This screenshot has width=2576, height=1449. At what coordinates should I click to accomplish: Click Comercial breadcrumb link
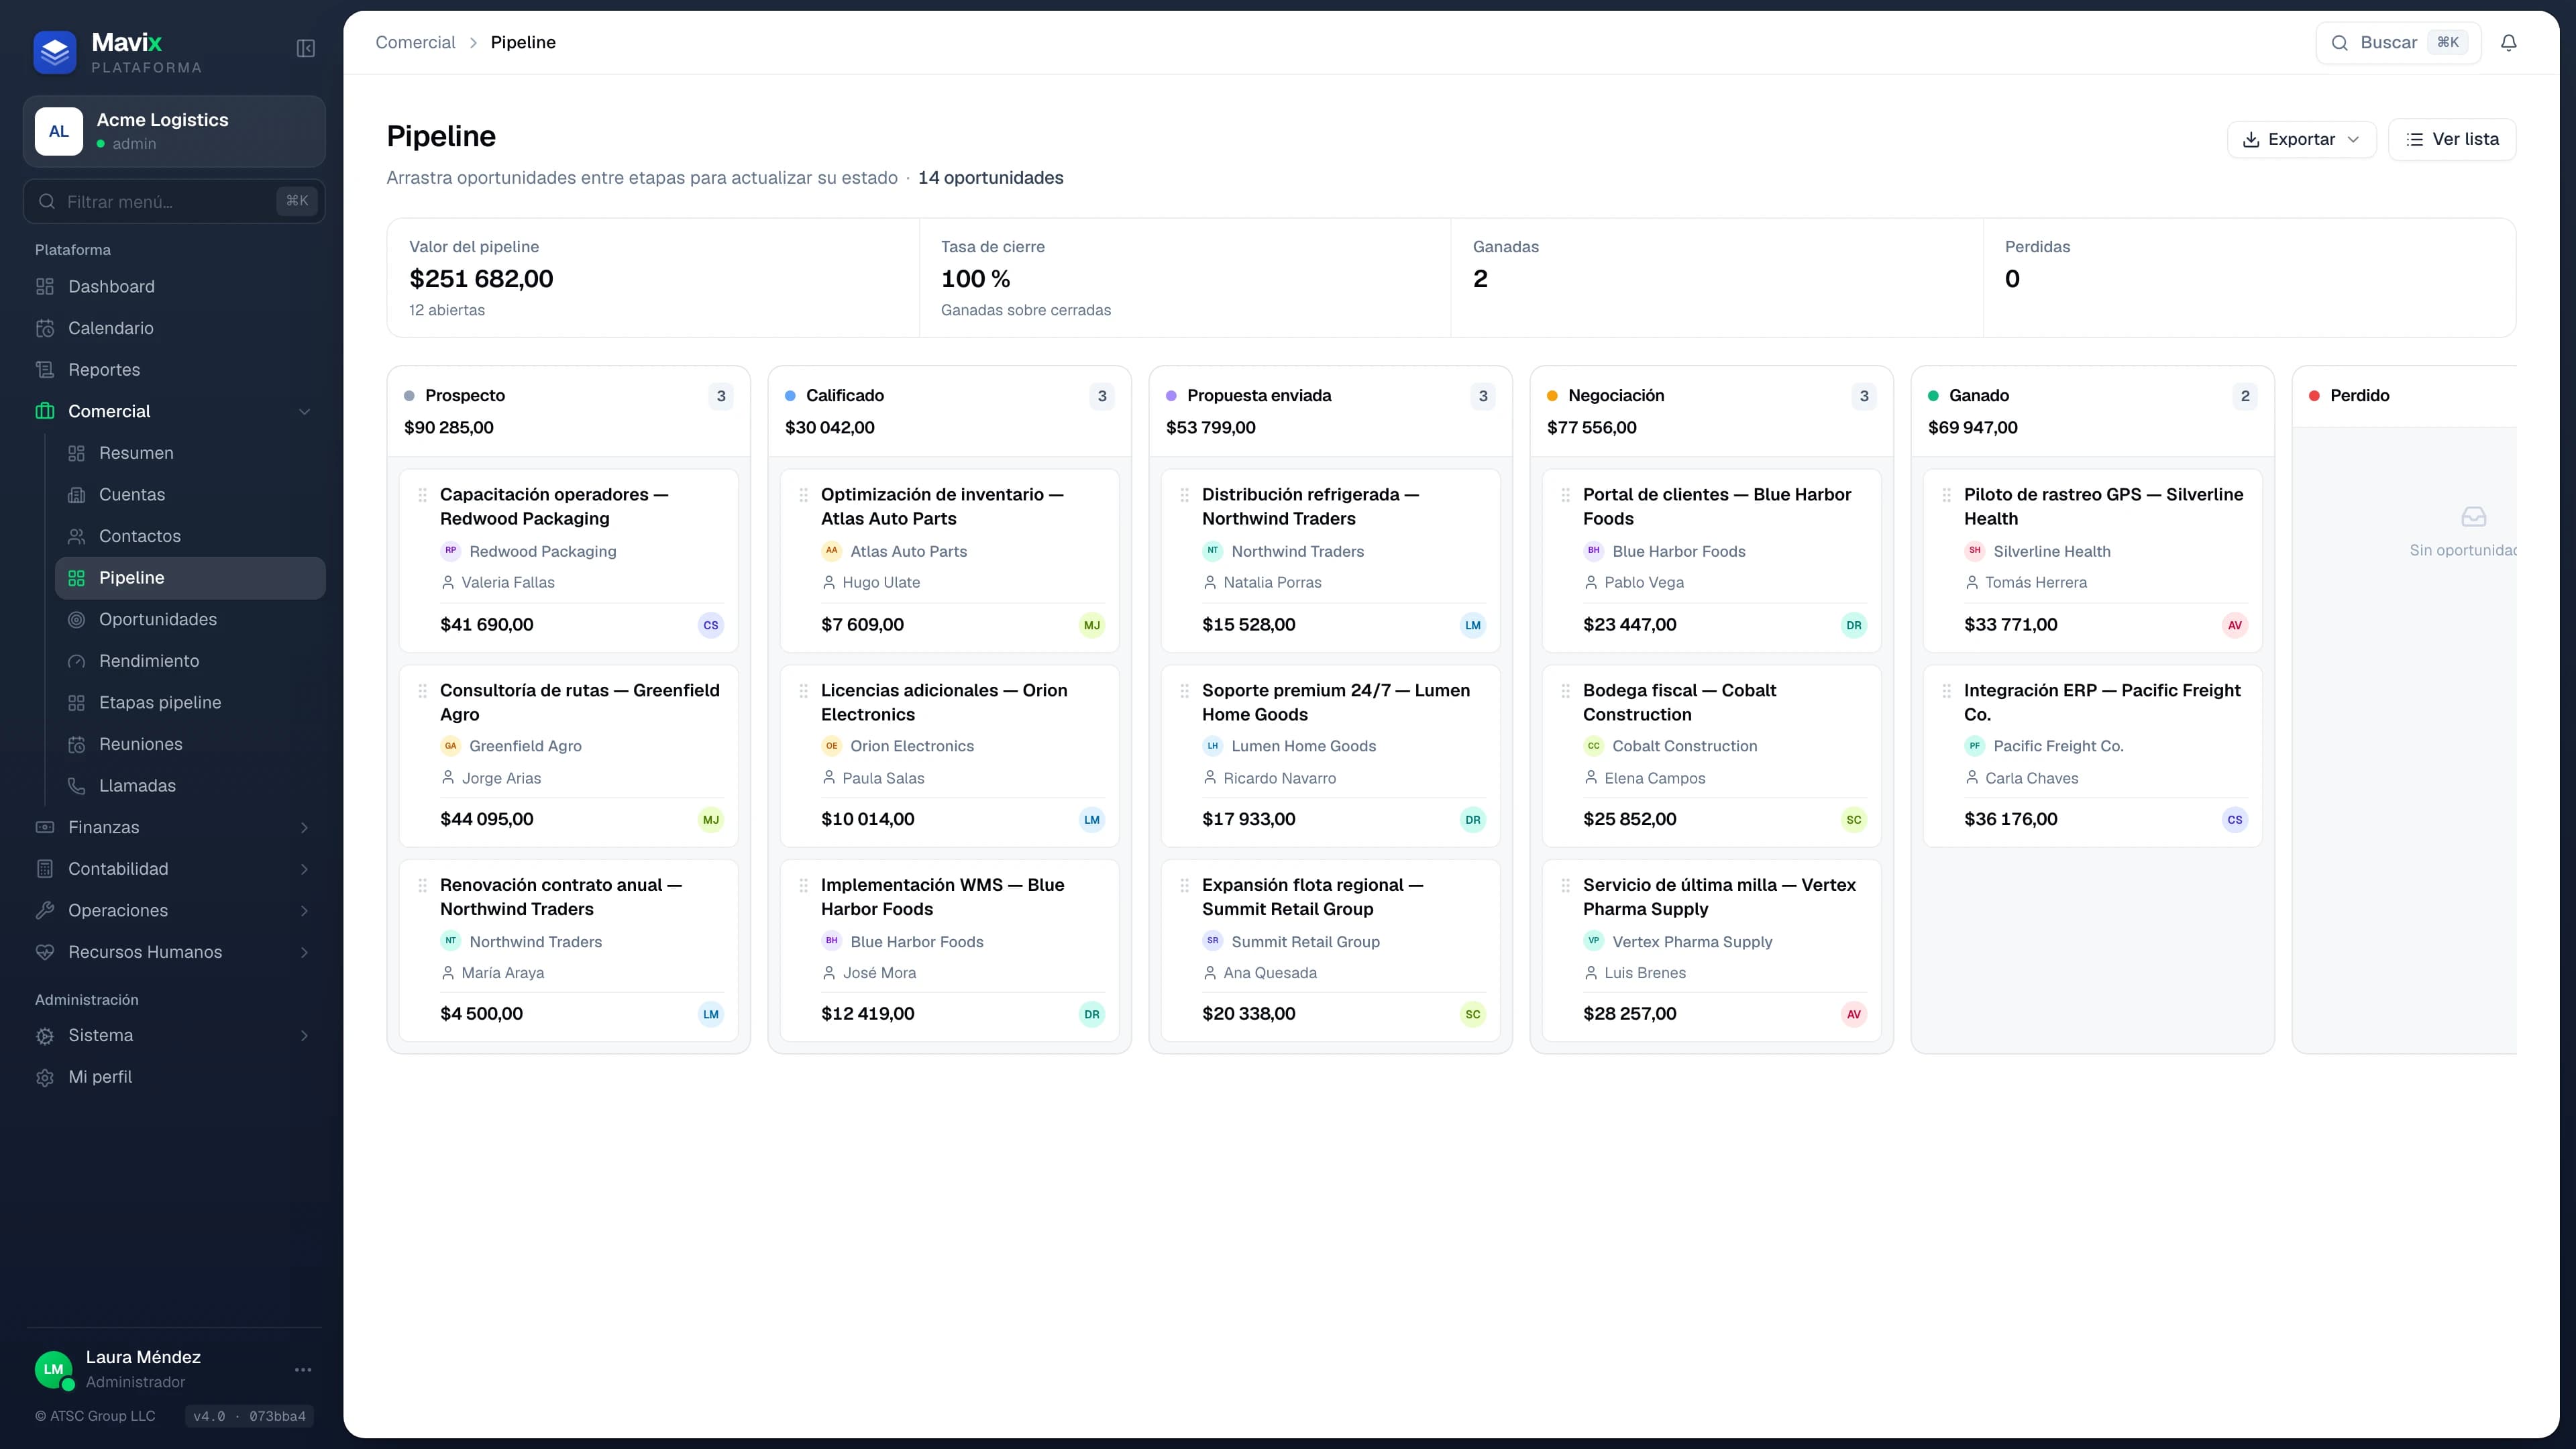tap(415, 42)
